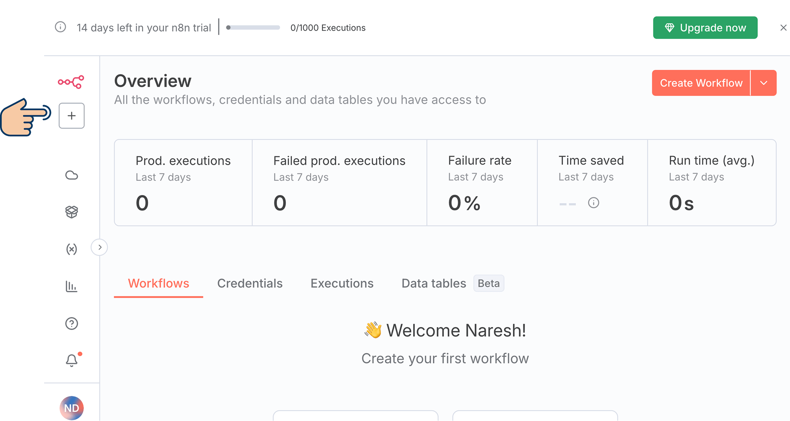Switch to the Executions tab
Image resolution: width=790 pixels, height=421 pixels.
(342, 283)
